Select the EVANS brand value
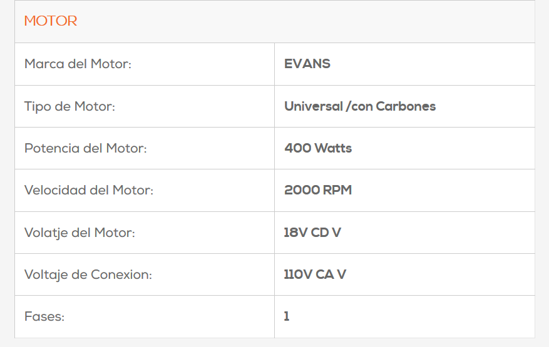This screenshot has height=347, width=549. coord(307,64)
